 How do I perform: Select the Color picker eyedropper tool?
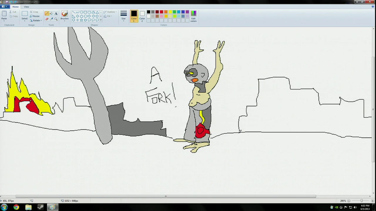(51, 19)
